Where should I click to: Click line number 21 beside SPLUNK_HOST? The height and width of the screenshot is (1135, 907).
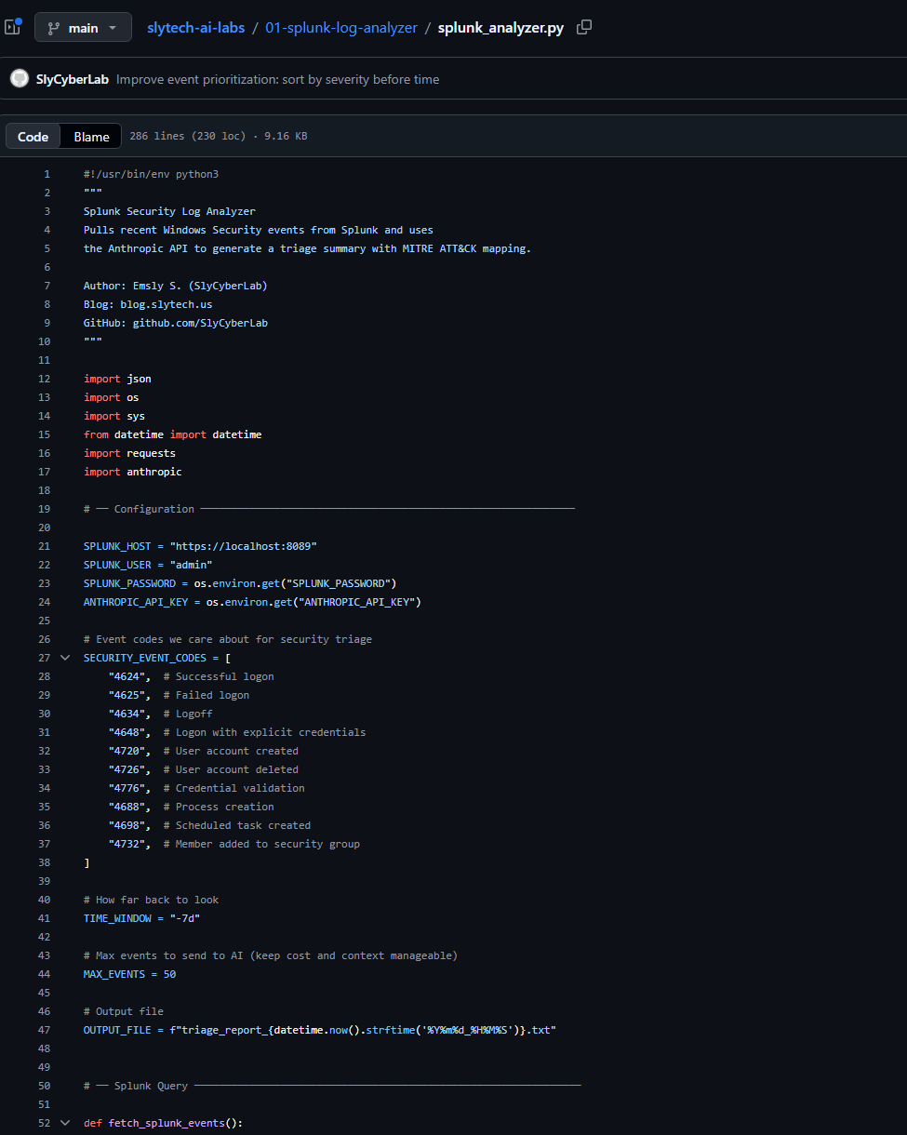point(45,546)
